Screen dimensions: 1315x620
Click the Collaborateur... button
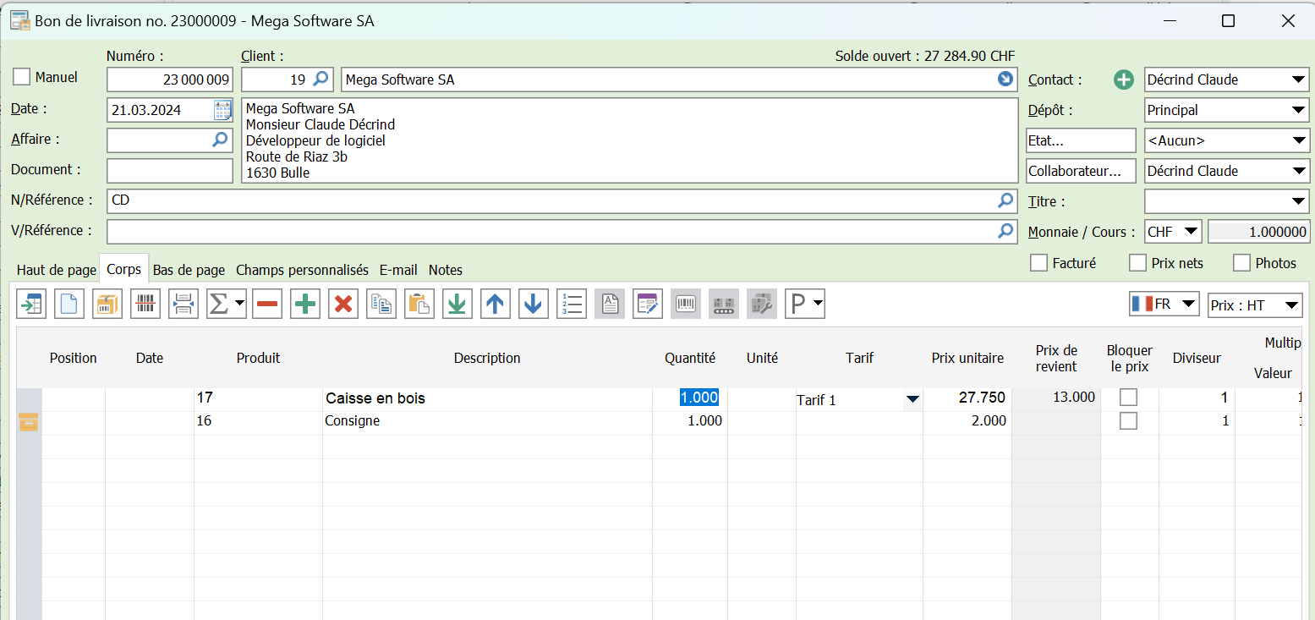pyautogui.click(x=1081, y=171)
